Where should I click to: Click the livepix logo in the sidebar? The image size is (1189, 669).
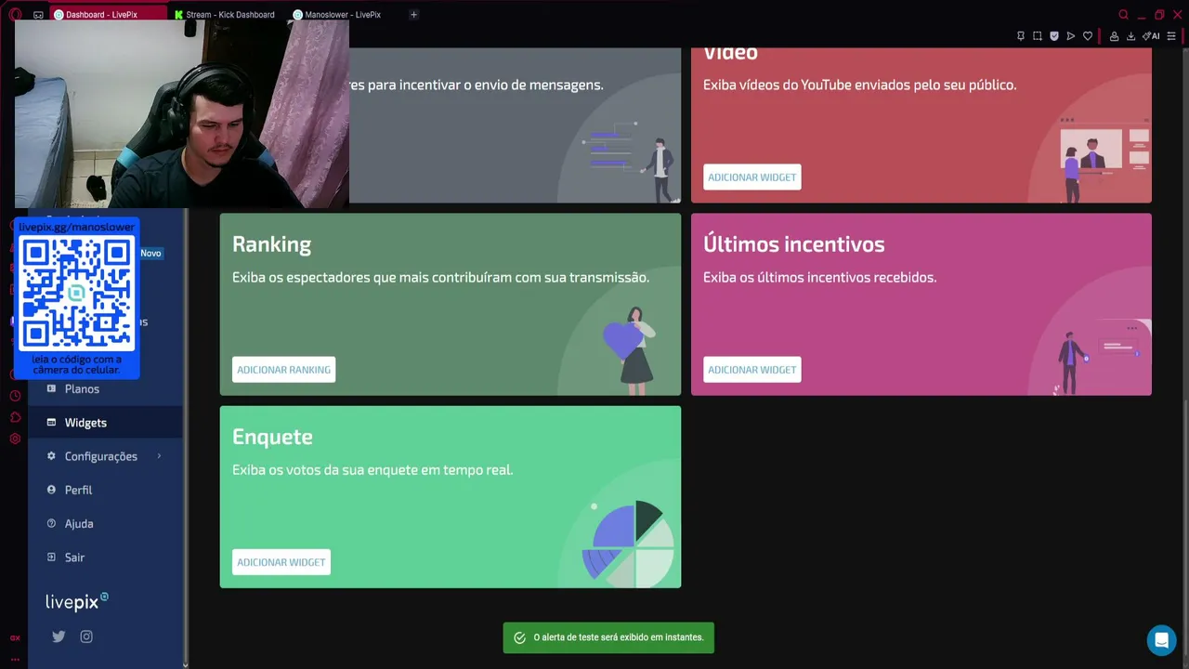click(x=77, y=601)
